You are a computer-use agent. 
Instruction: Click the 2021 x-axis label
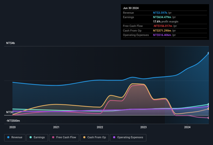[56, 127]
